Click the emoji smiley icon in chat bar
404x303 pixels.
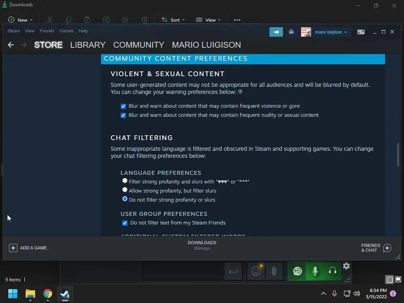coord(256,271)
